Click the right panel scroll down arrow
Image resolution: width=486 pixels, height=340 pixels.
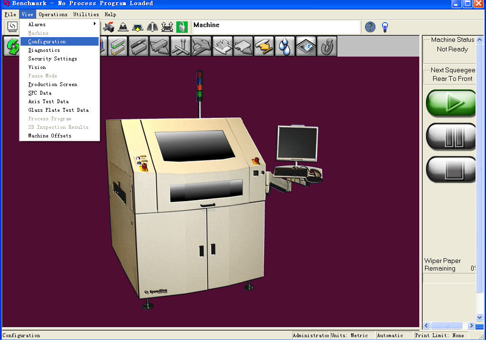[480, 317]
